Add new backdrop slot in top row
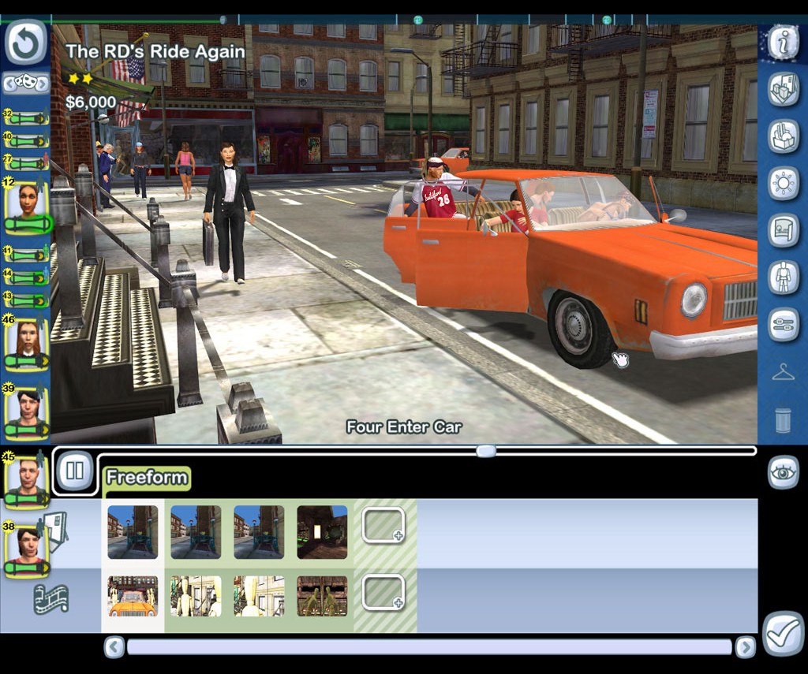Viewport: 808px width, 674px height. (x=383, y=526)
